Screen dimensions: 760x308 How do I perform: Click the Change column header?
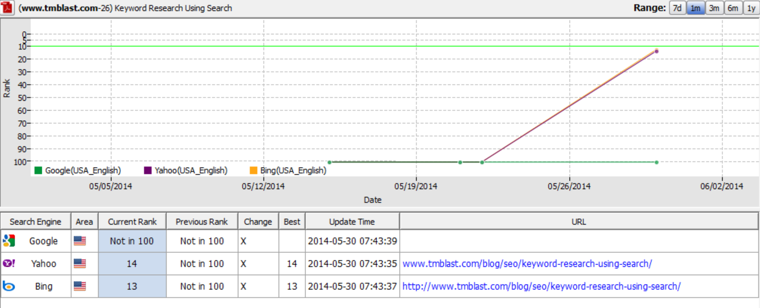point(258,221)
